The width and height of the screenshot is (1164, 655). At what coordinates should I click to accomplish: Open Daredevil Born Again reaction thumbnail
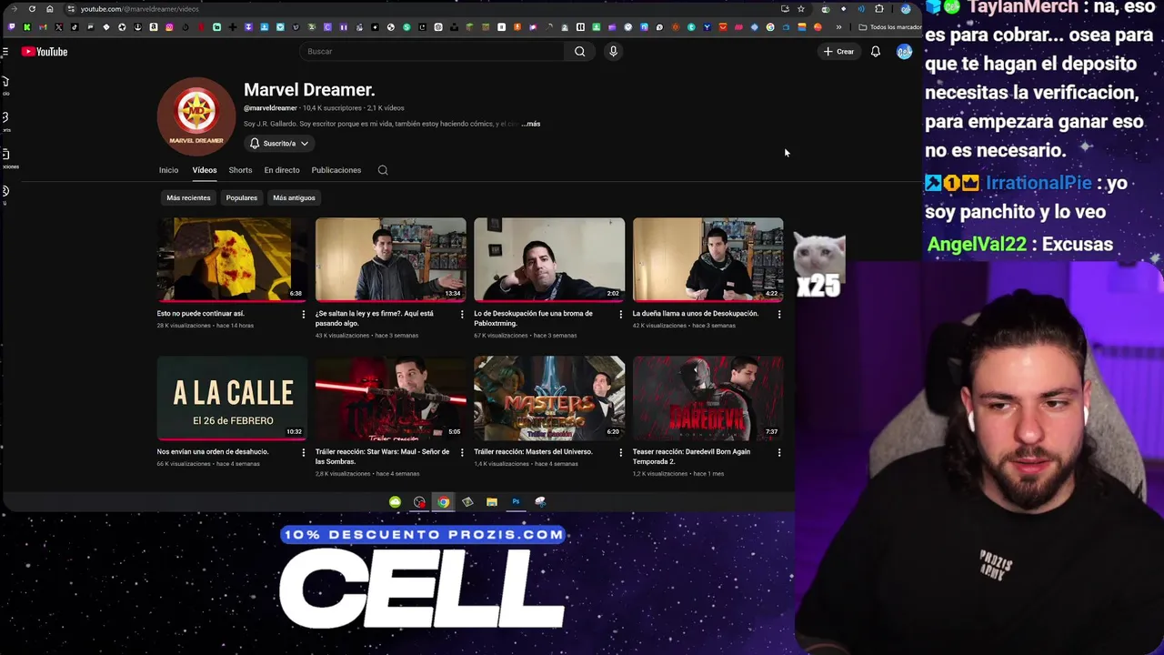(x=707, y=398)
